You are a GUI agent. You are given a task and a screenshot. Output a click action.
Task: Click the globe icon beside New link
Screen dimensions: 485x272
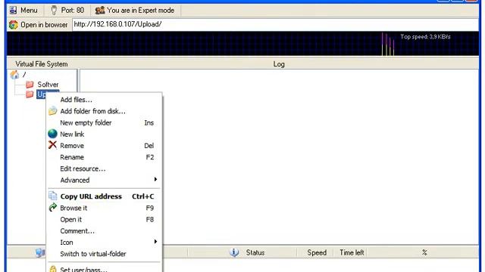click(x=52, y=134)
